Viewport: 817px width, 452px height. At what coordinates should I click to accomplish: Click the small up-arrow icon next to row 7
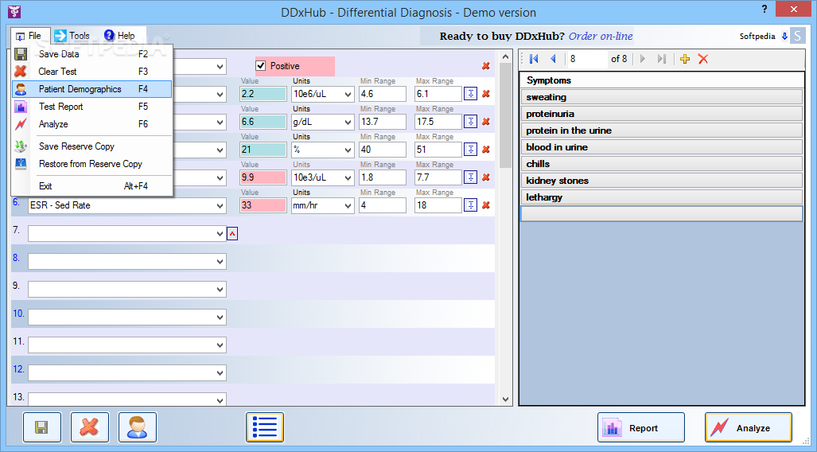pos(232,233)
